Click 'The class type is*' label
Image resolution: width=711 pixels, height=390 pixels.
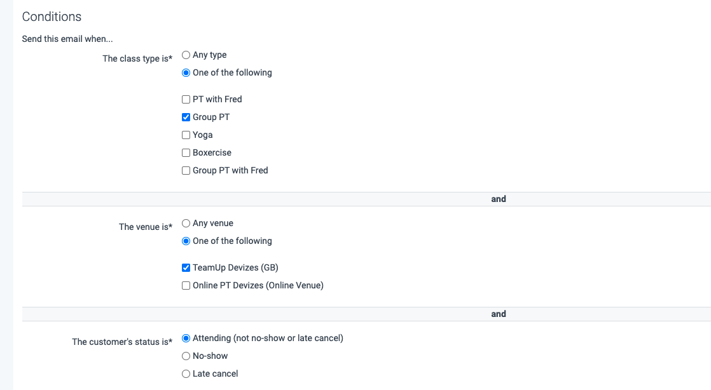click(x=137, y=58)
